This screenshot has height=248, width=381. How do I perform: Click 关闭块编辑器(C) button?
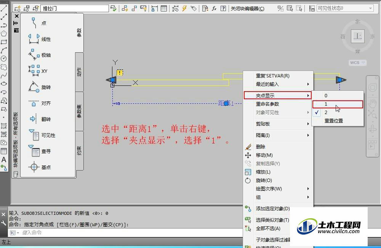tap(247, 8)
